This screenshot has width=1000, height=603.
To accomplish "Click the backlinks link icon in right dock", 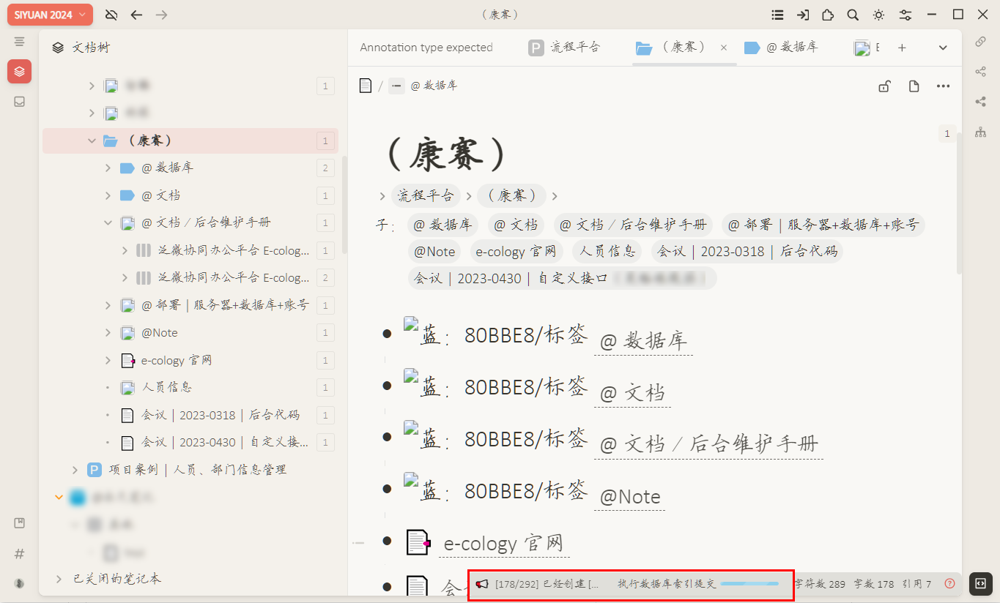I will tap(980, 42).
